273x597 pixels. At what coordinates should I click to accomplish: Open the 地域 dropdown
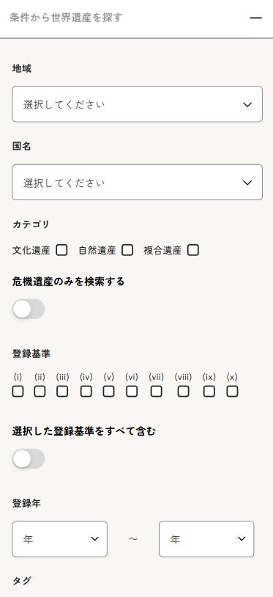pyautogui.click(x=137, y=104)
